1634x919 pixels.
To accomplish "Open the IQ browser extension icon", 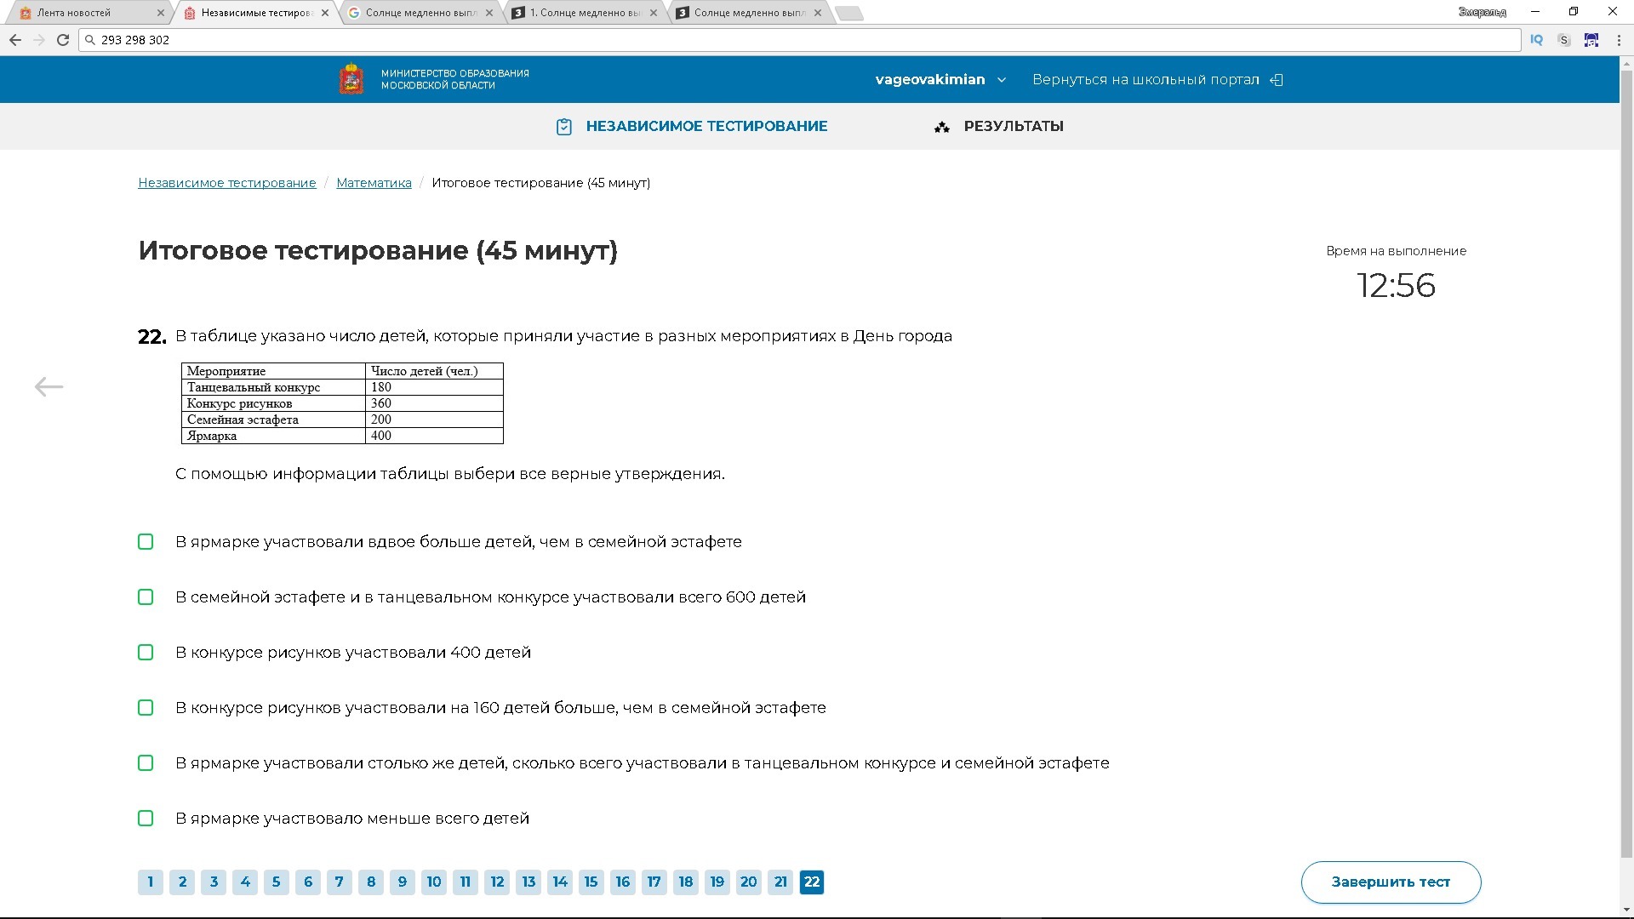I will [x=1536, y=40].
